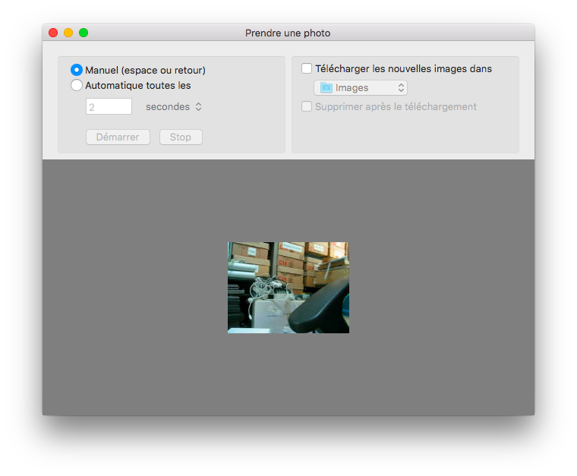Viewport: 577px width, 476px height.
Task: Open the secondes unit dropdown
Action: pyautogui.click(x=174, y=107)
